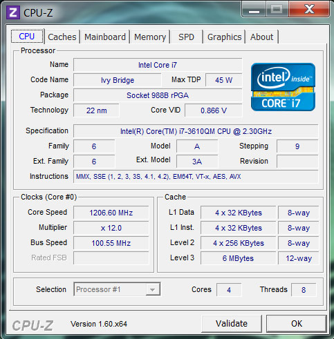Image resolution: width=334 pixels, height=339 pixels.
Task: Click the Core Speed value 1206.60 MHz
Action: coord(111,213)
